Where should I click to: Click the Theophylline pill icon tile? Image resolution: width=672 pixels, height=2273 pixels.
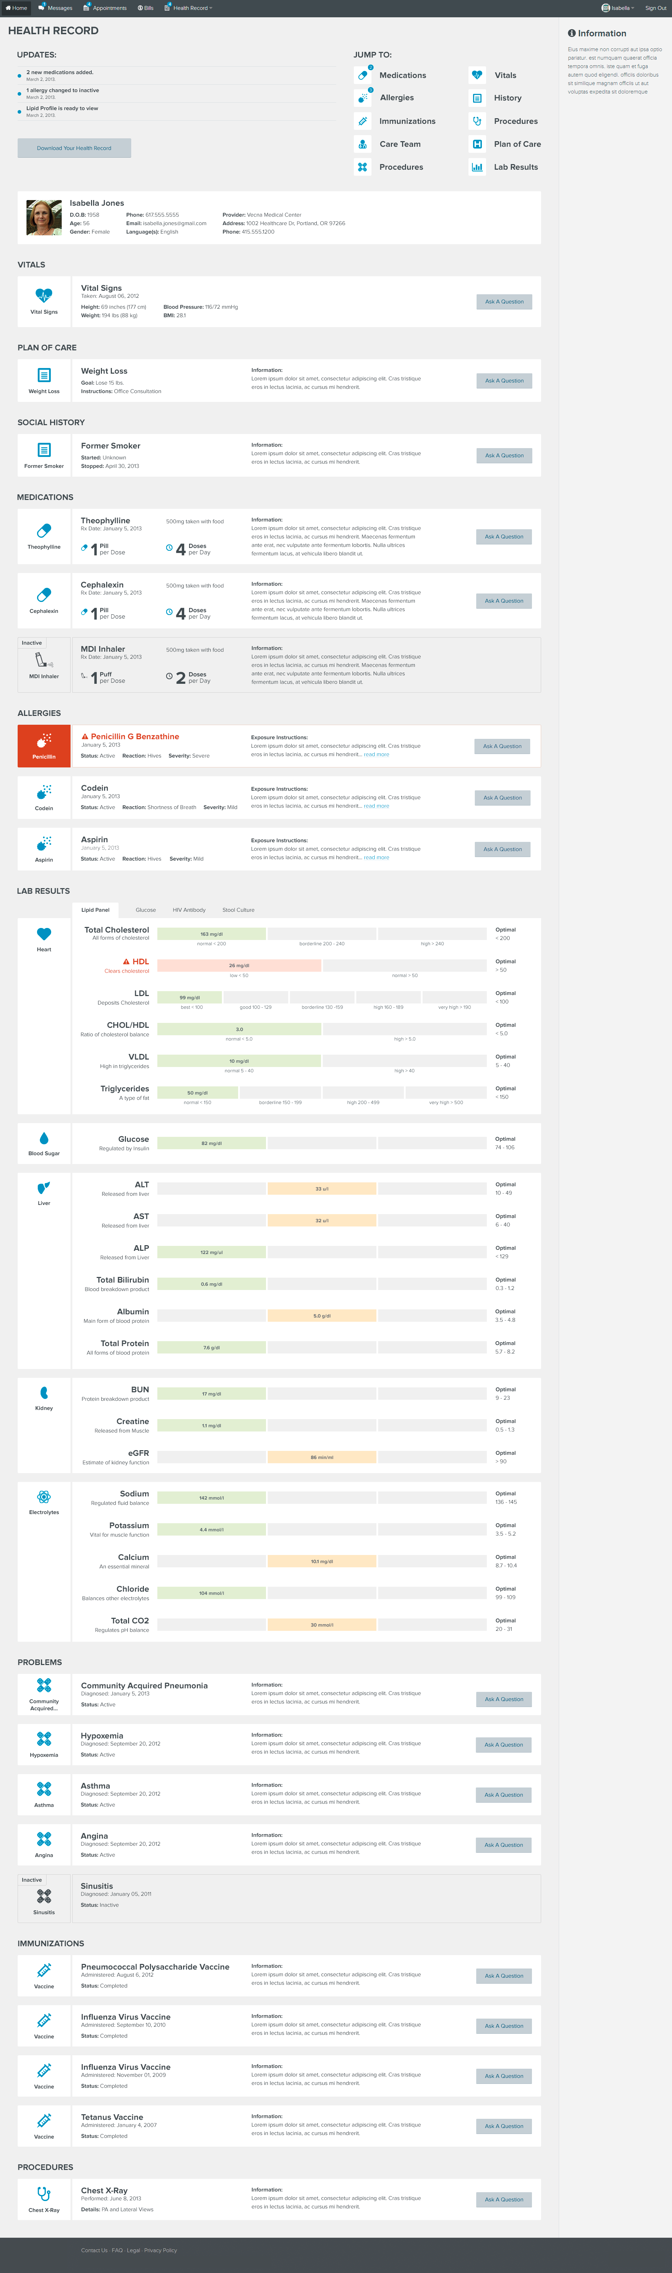[44, 536]
